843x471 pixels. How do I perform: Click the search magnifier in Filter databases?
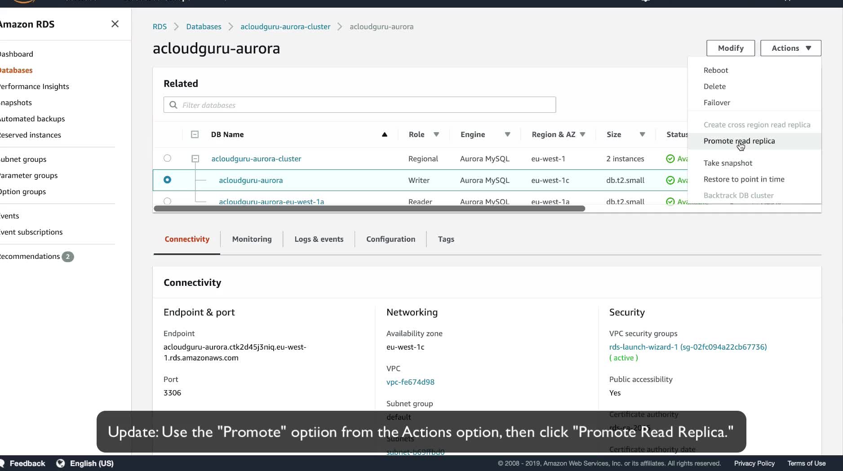[173, 105]
